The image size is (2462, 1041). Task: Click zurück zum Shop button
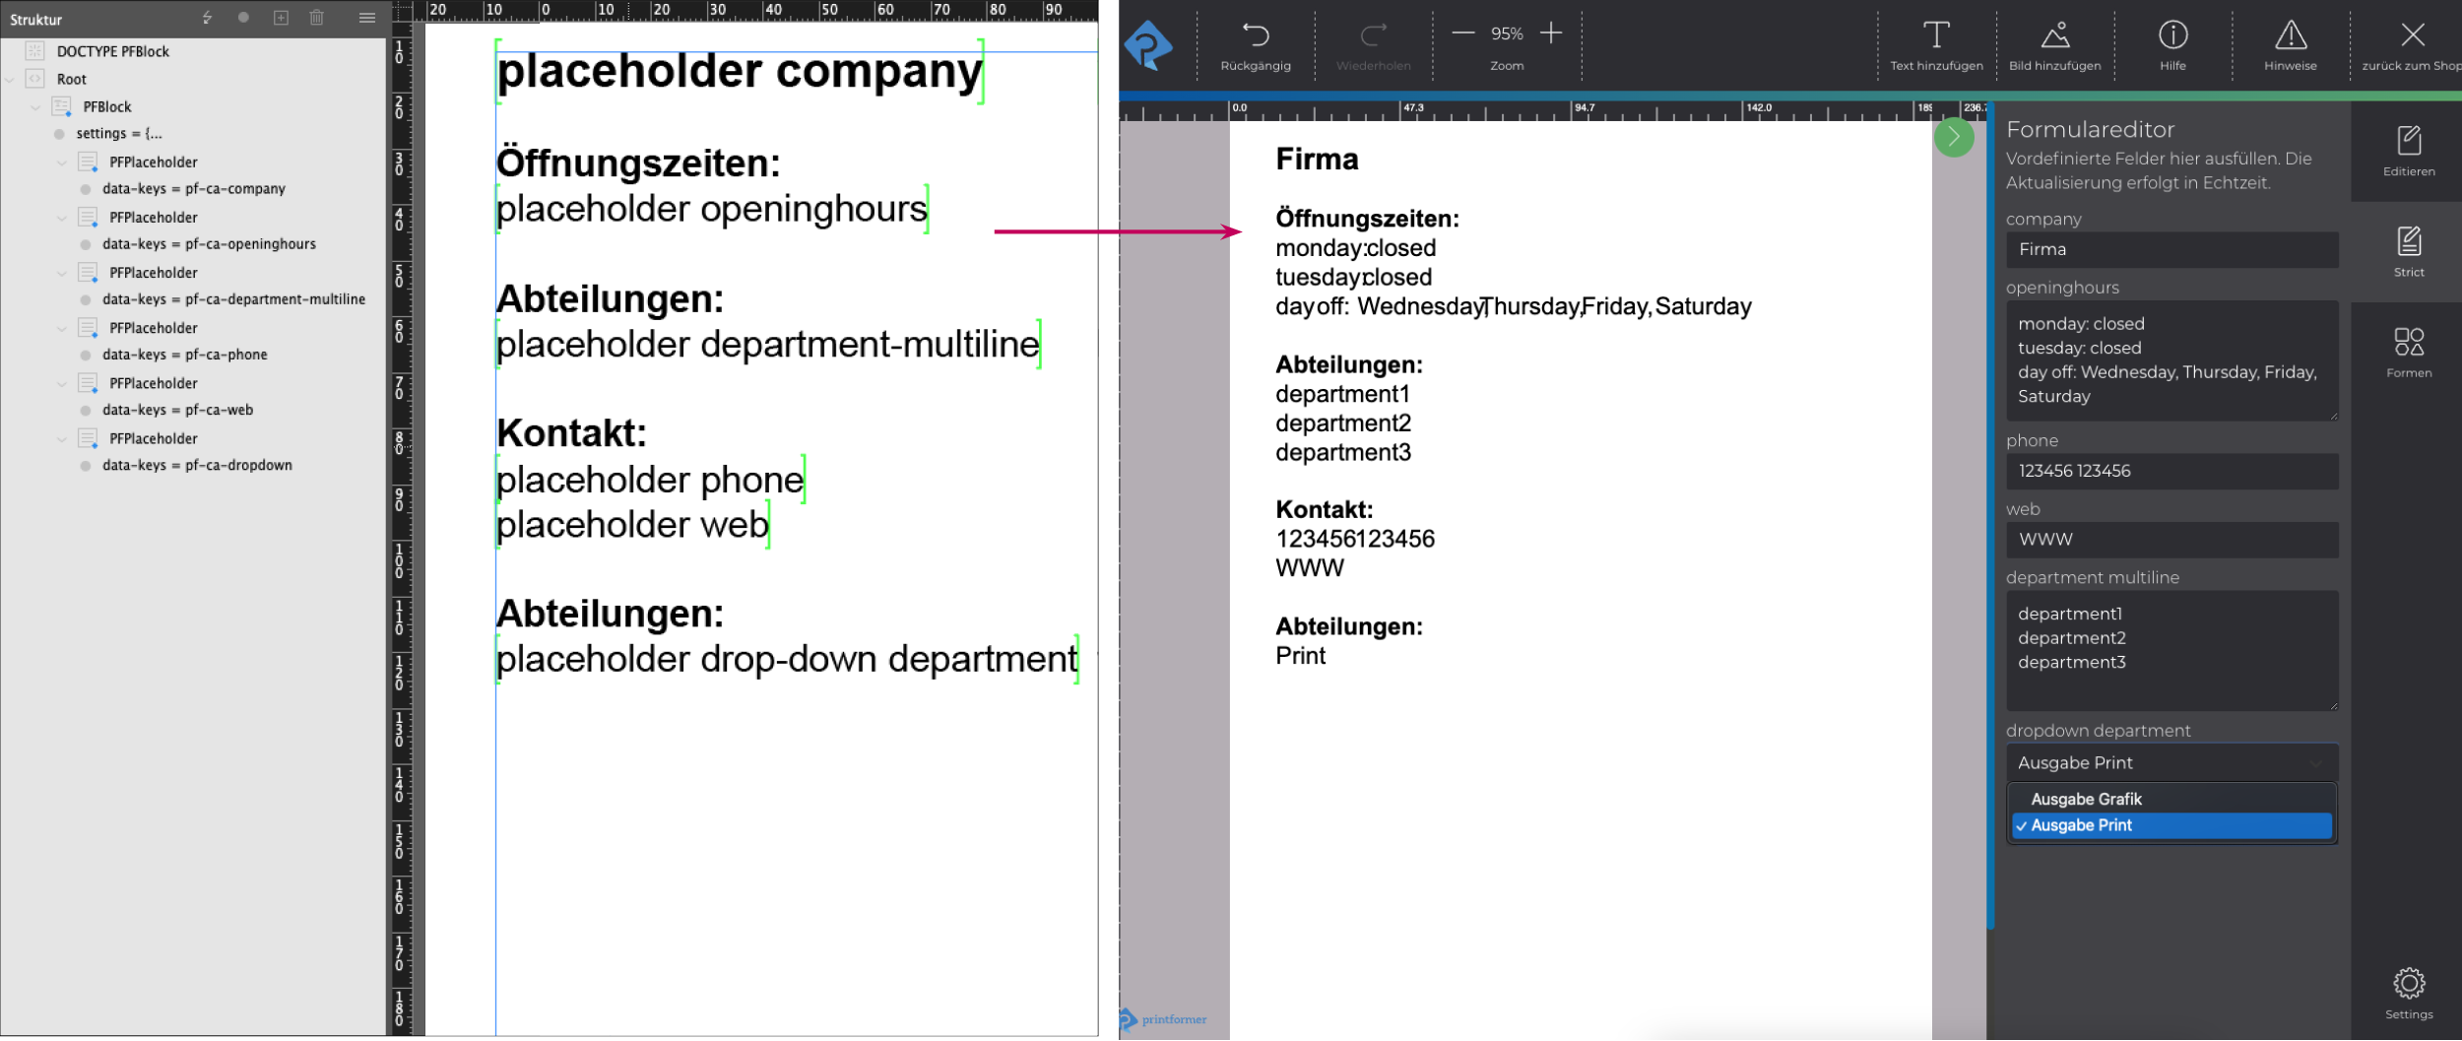point(2412,44)
